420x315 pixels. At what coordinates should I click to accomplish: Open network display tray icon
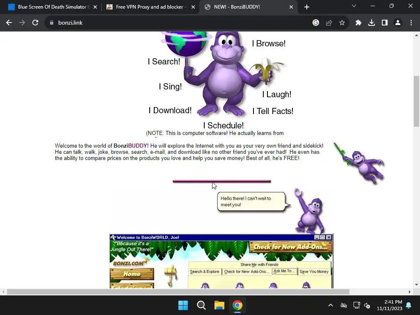click(x=356, y=305)
